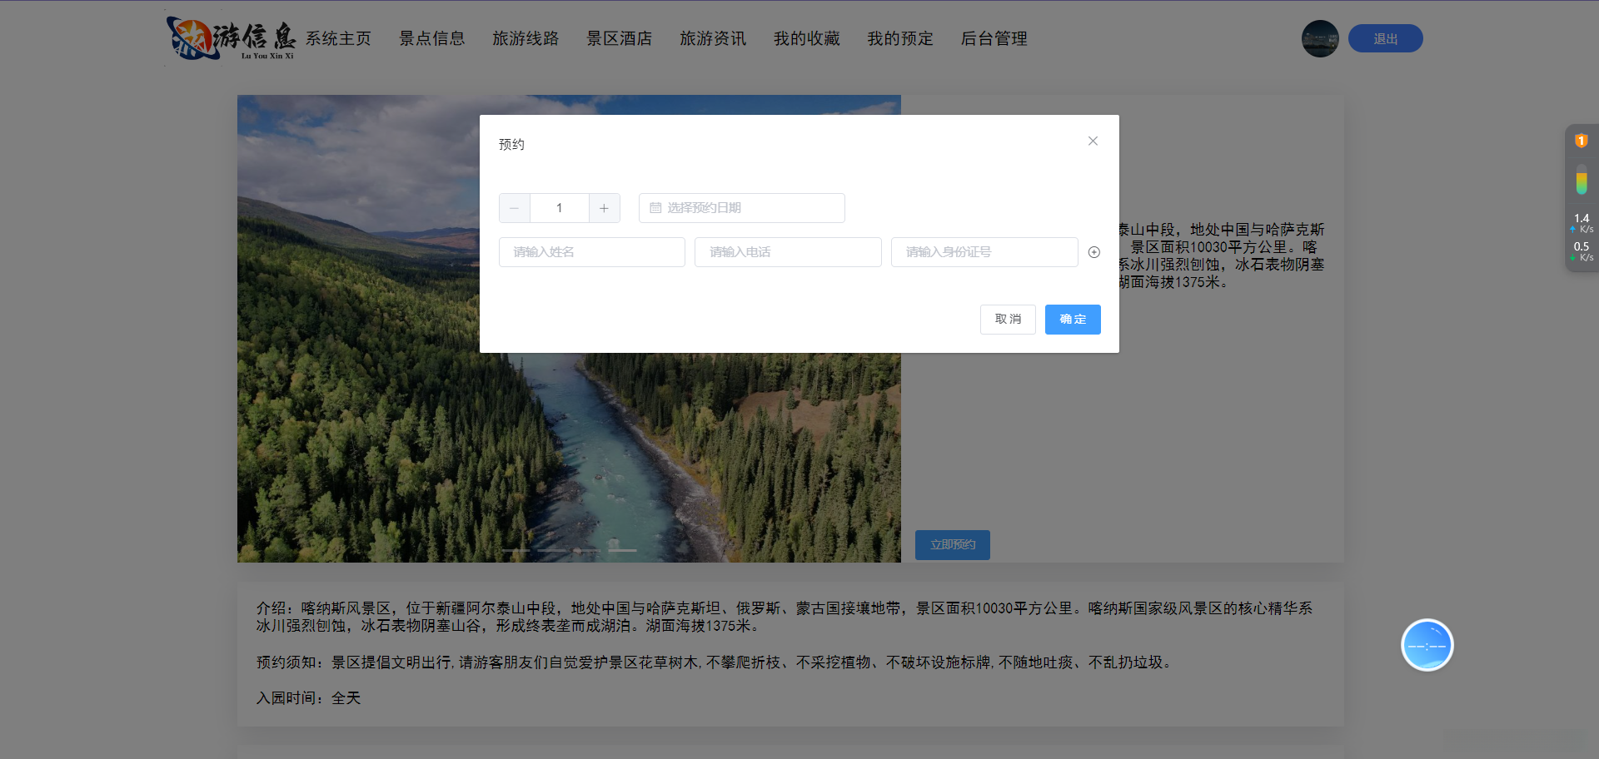Go to 景点信息 in navigation
This screenshot has width=1599, height=759.
click(x=432, y=38)
